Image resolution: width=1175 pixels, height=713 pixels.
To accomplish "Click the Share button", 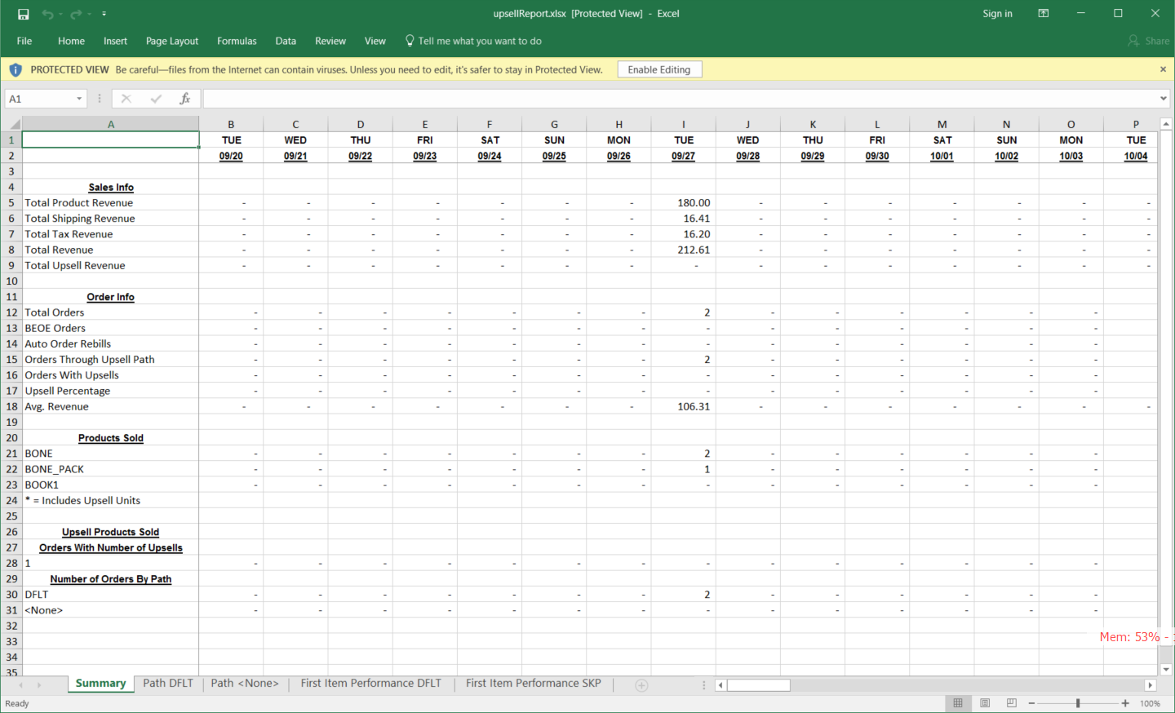I will pyautogui.click(x=1148, y=41).
